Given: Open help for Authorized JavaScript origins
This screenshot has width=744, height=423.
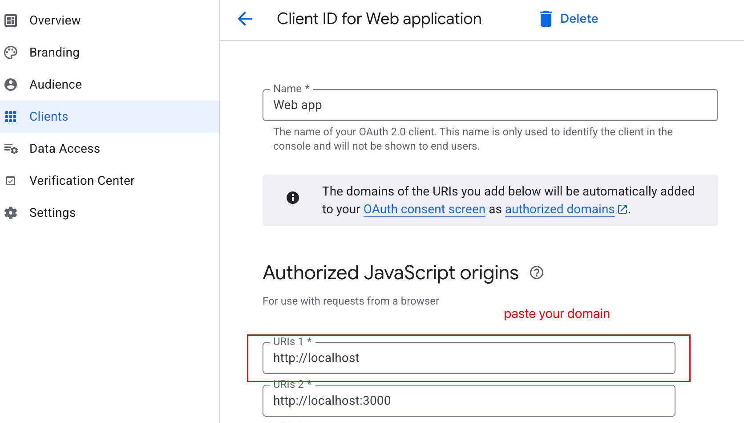Looking at the screenshot, I should pos(537,273).
